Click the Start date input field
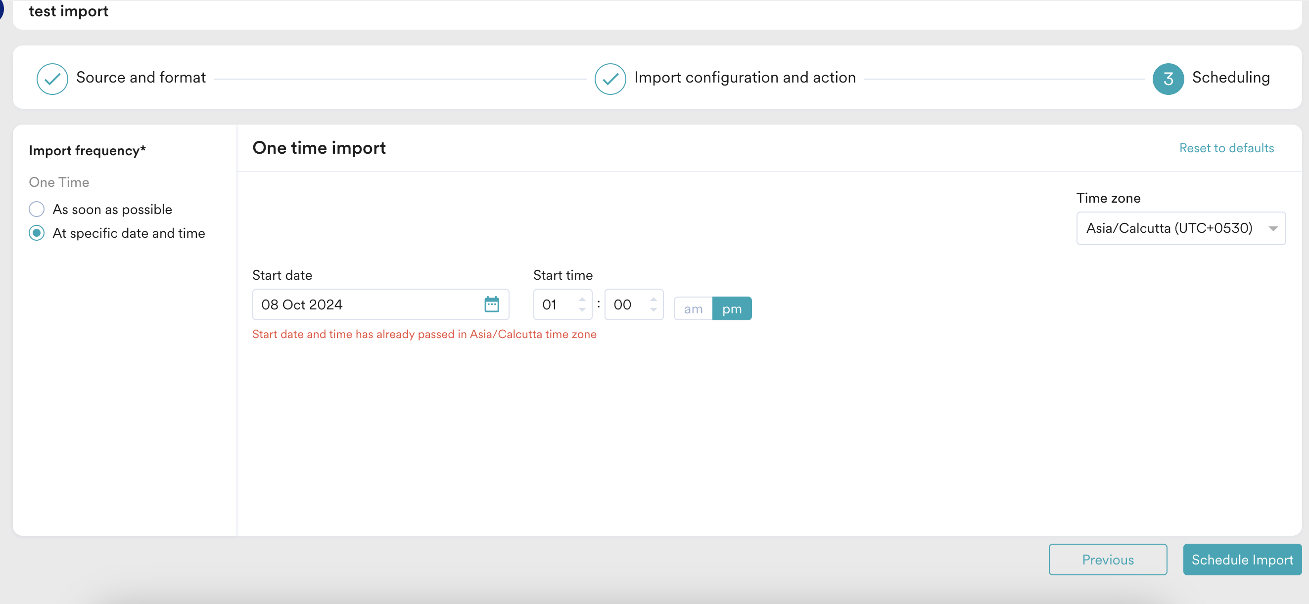This screenshot has width=1309, height=604. pyautogui.click(x=366, y=304)
